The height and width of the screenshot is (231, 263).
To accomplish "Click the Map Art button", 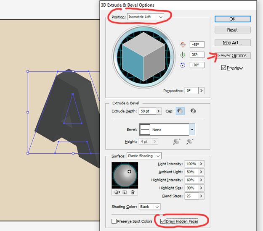I will pos(232,43).
